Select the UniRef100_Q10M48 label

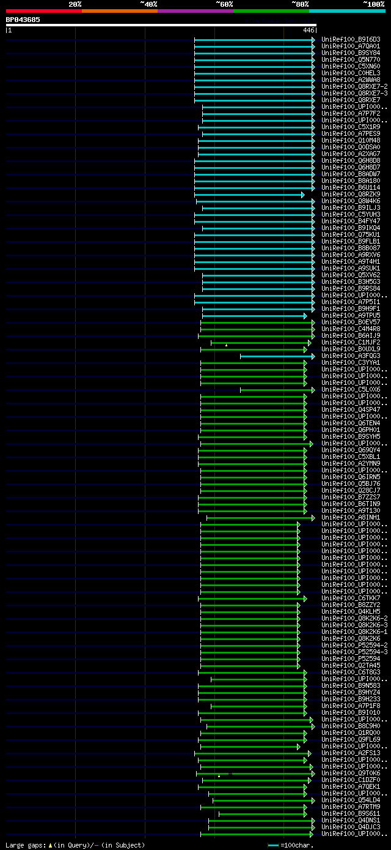[x=351, y=141]
